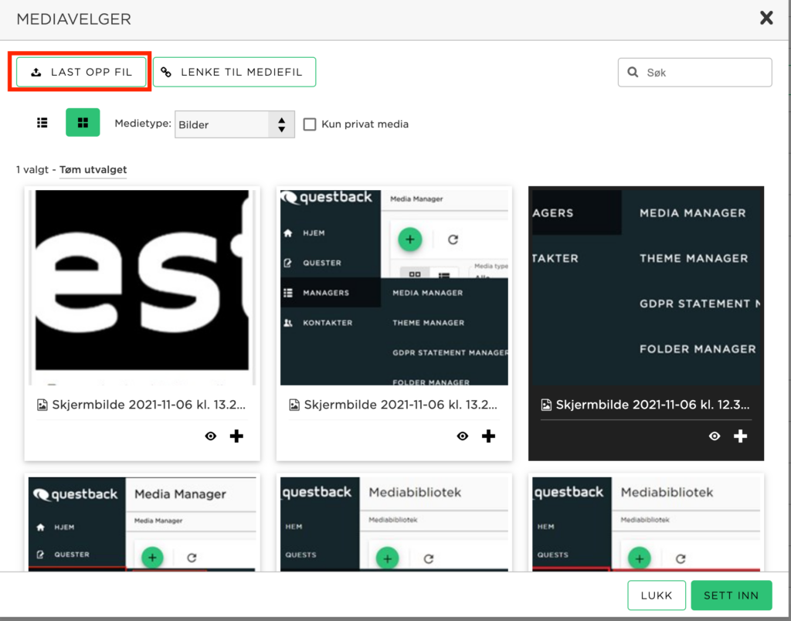
Task: Click the plus on the kl. 12.3 card
Action: pos(740,436)
